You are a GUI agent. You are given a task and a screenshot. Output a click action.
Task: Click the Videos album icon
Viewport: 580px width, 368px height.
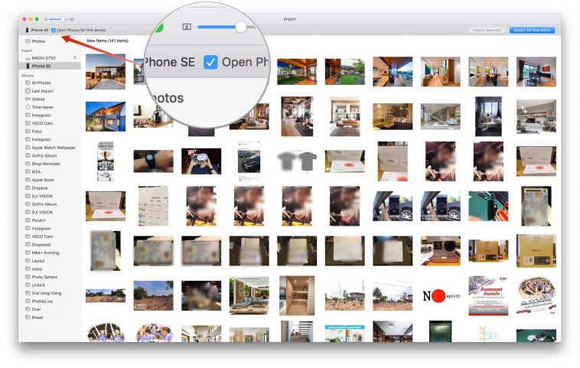28,99
